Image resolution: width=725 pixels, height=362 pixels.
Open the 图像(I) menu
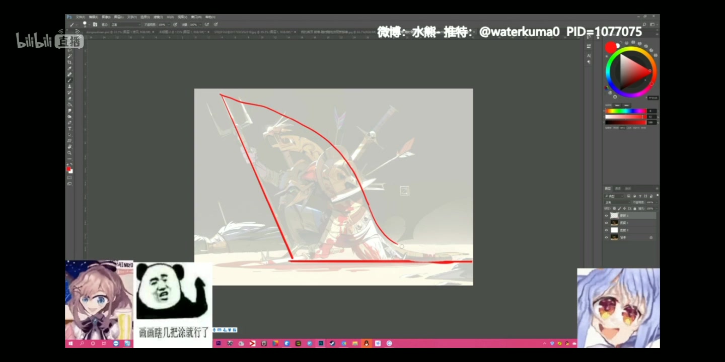pos(106,17)
